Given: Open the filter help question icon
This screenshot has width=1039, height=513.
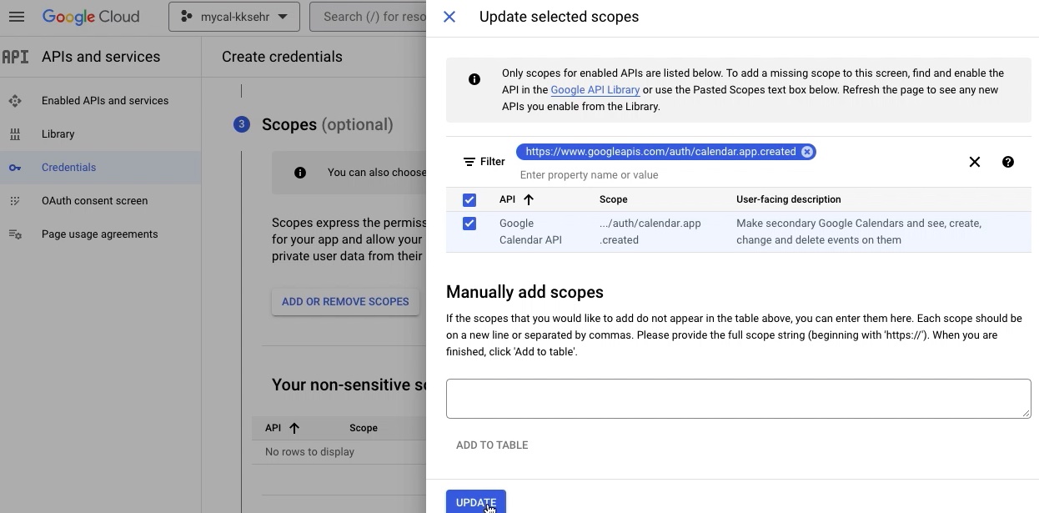Looking at the screenshot, I should (x=1007, y=162).
